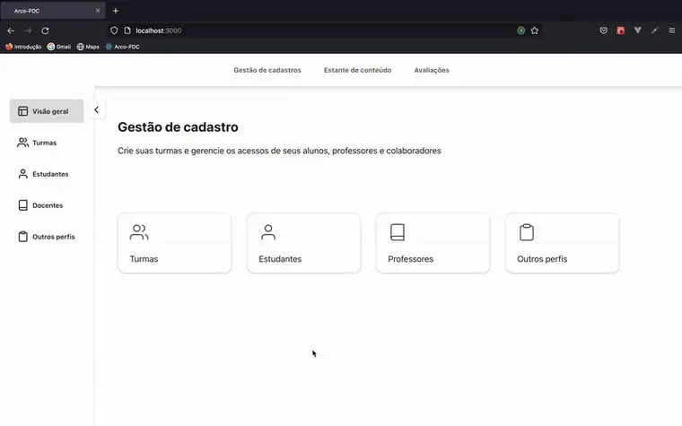Open Docentes label in the sidebar

pos(48,205)
